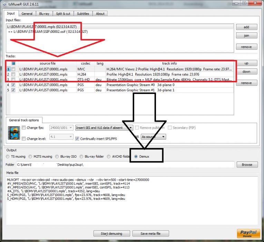Click remove button beside tracks list
Image resolution: width=264 pixels, height=242 pixels.
coord(246,83)
